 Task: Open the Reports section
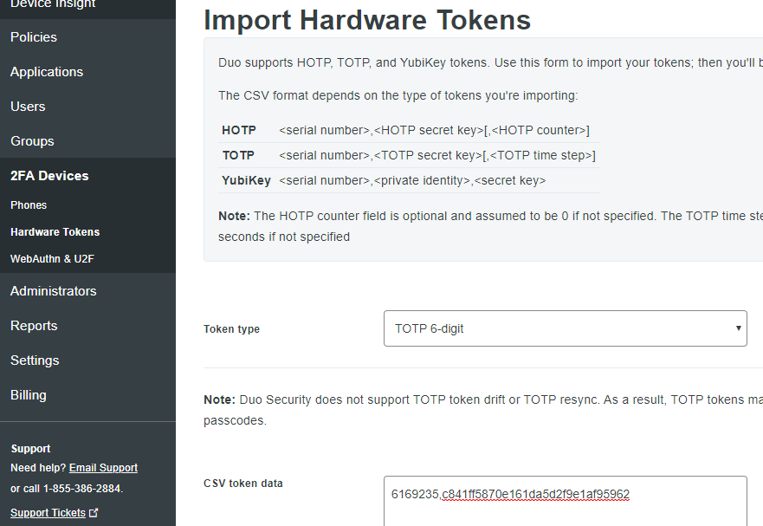[x=34, y=325]
